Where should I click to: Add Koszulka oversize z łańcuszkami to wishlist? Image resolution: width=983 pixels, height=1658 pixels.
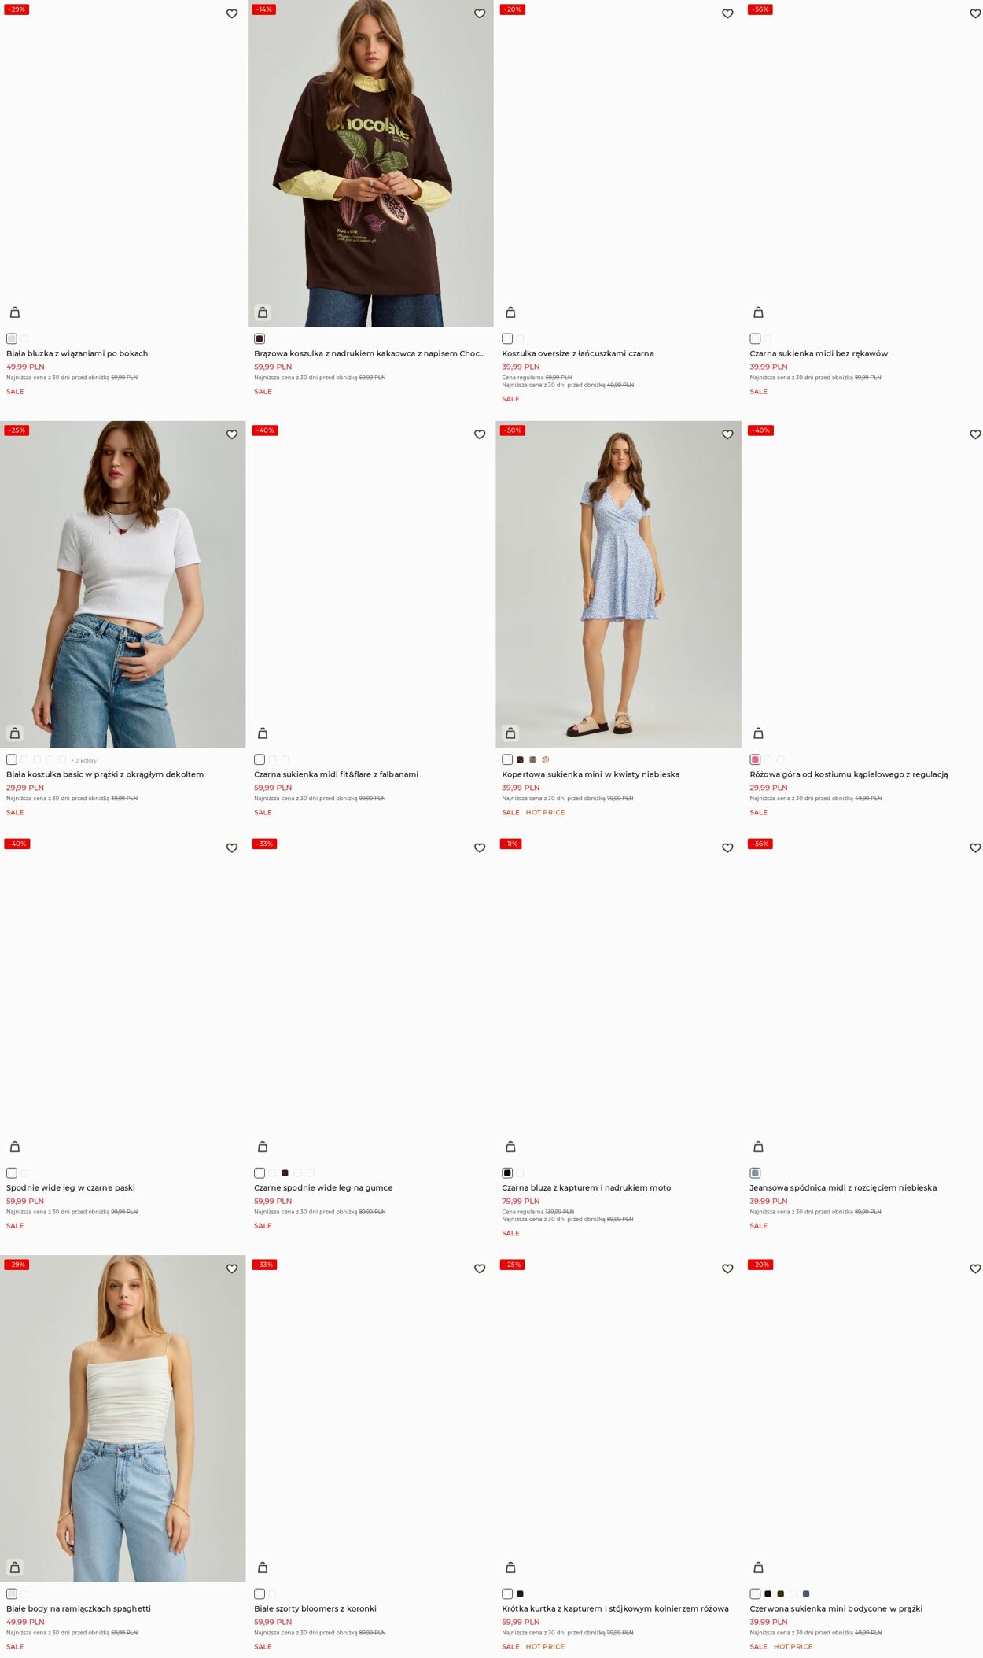(x=727, y=14)
